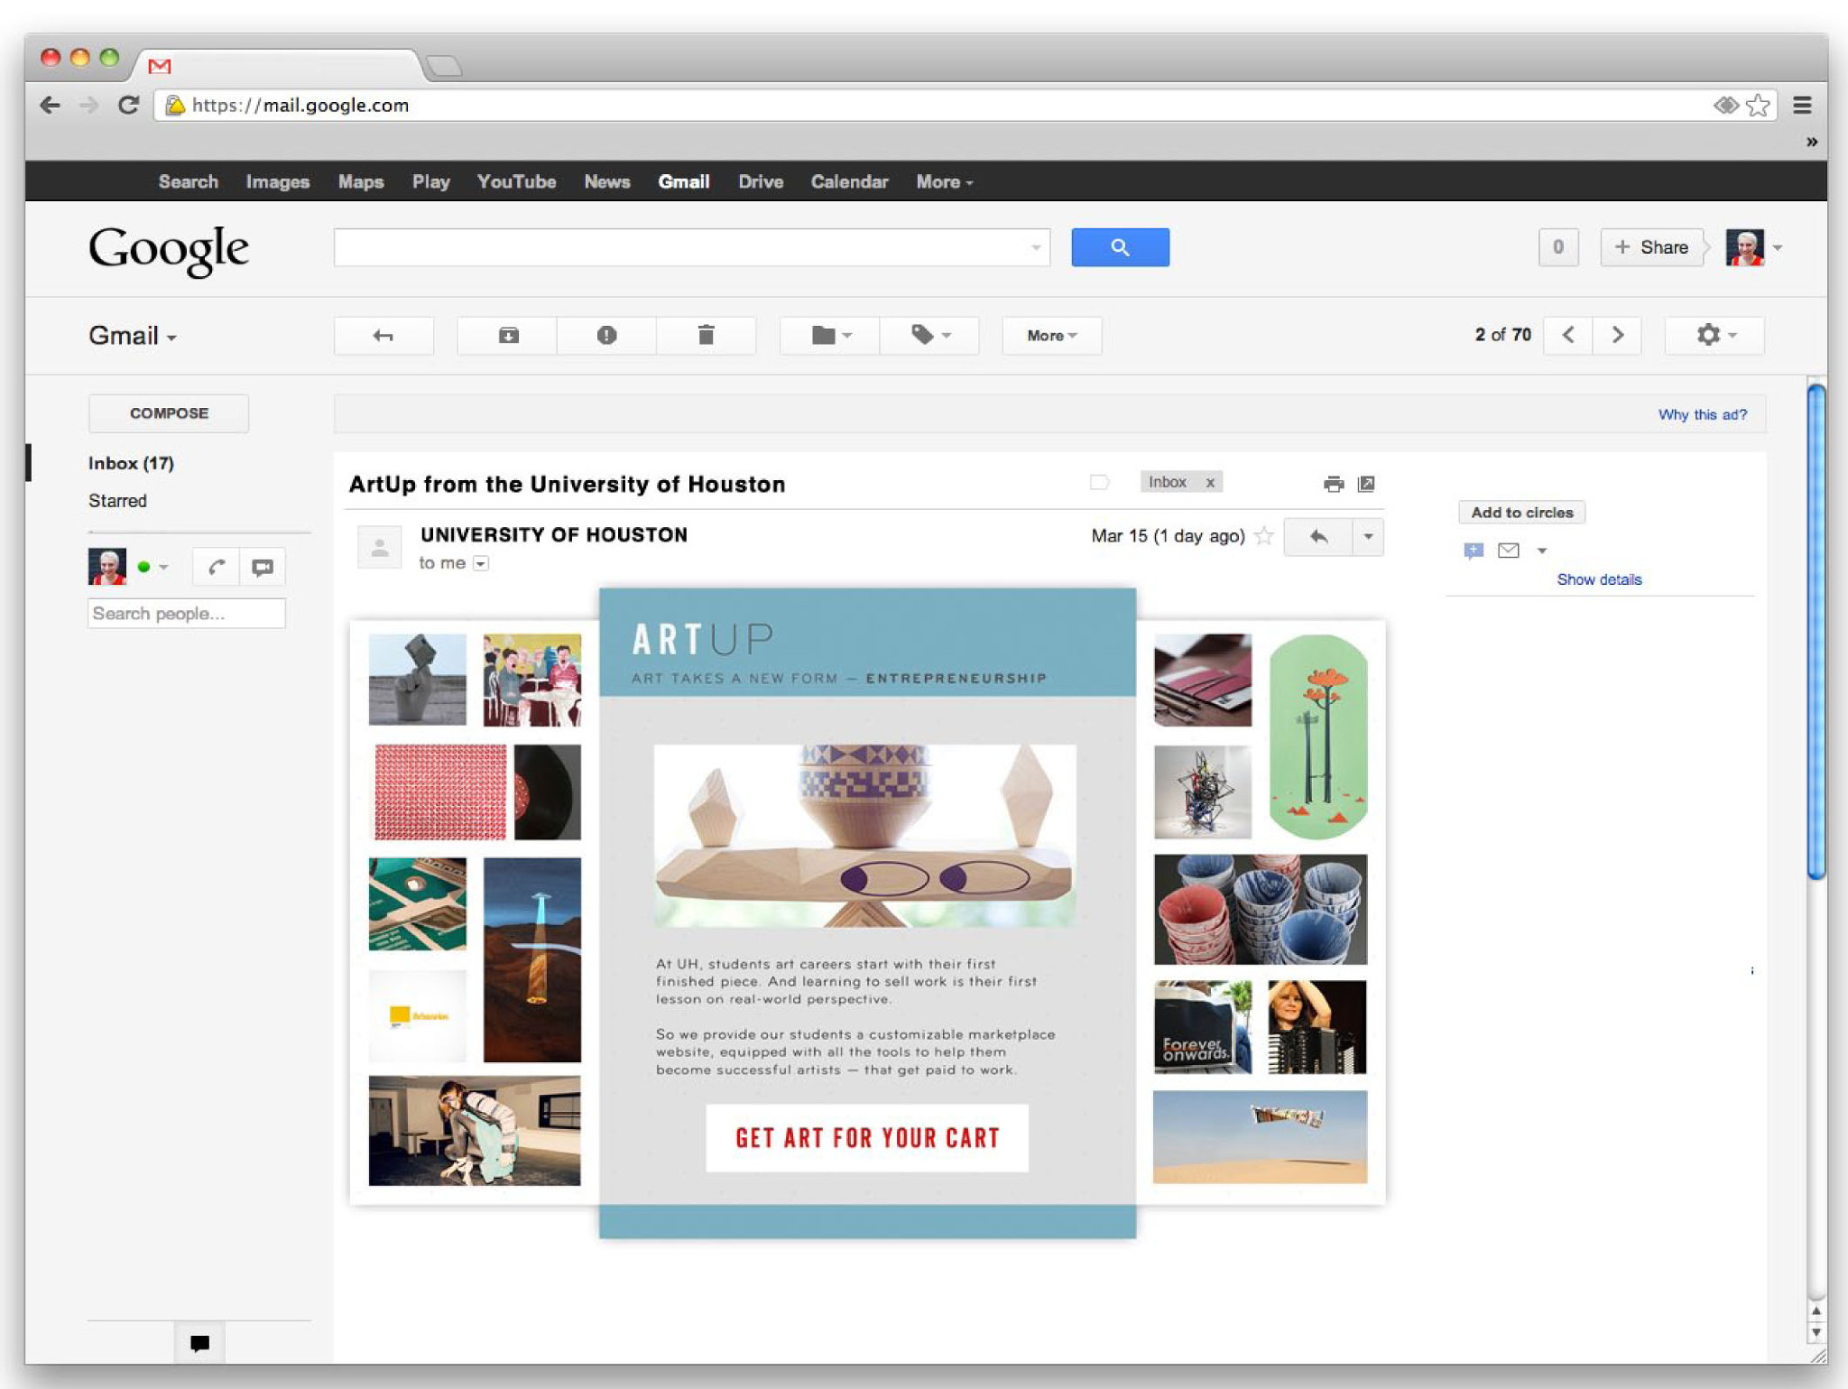Click the COMPOSE button
Screen dimensions: 1848x1389
[x=169, y=413]
